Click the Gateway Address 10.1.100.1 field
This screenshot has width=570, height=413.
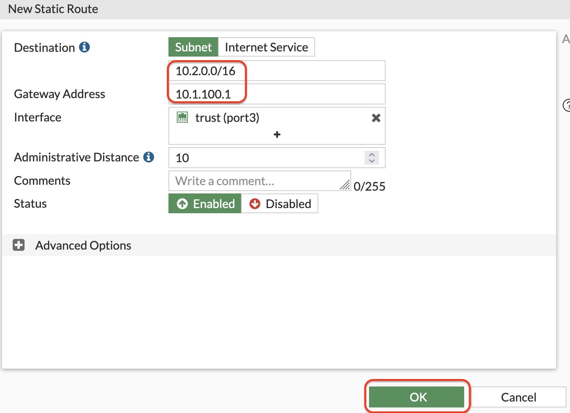(277, 94)
